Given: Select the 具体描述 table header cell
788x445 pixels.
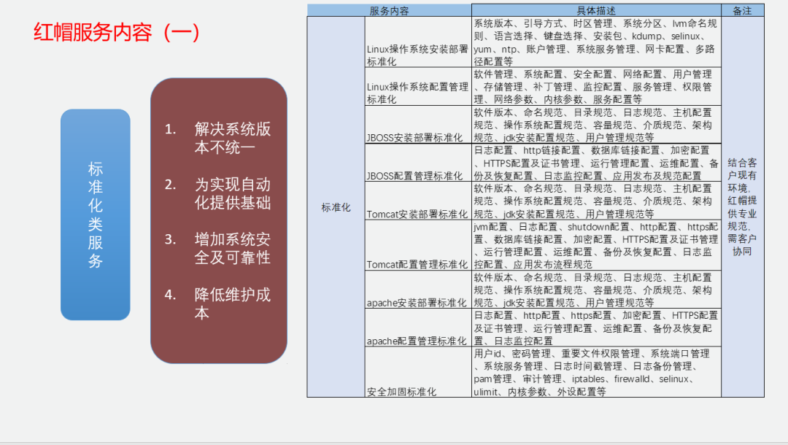Looking at the screenshot, I should (x=596, y=10).
